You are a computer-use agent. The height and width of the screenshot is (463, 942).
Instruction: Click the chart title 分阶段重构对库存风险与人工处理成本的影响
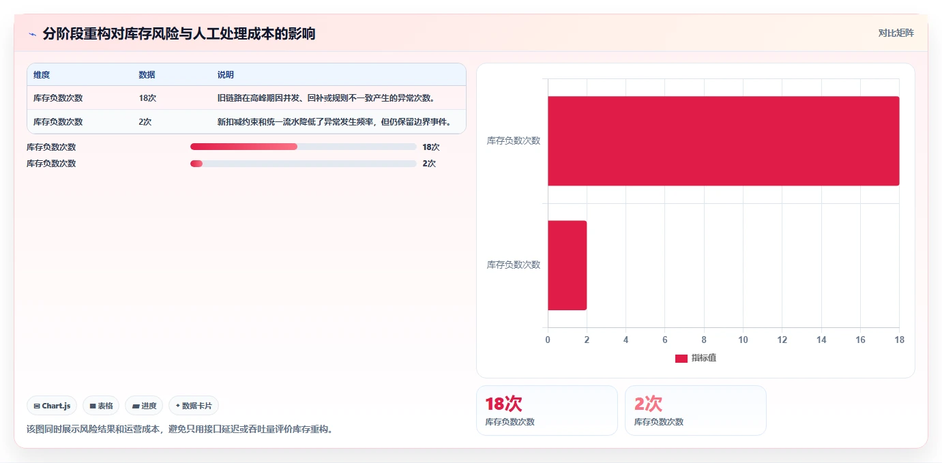(179, 33)
